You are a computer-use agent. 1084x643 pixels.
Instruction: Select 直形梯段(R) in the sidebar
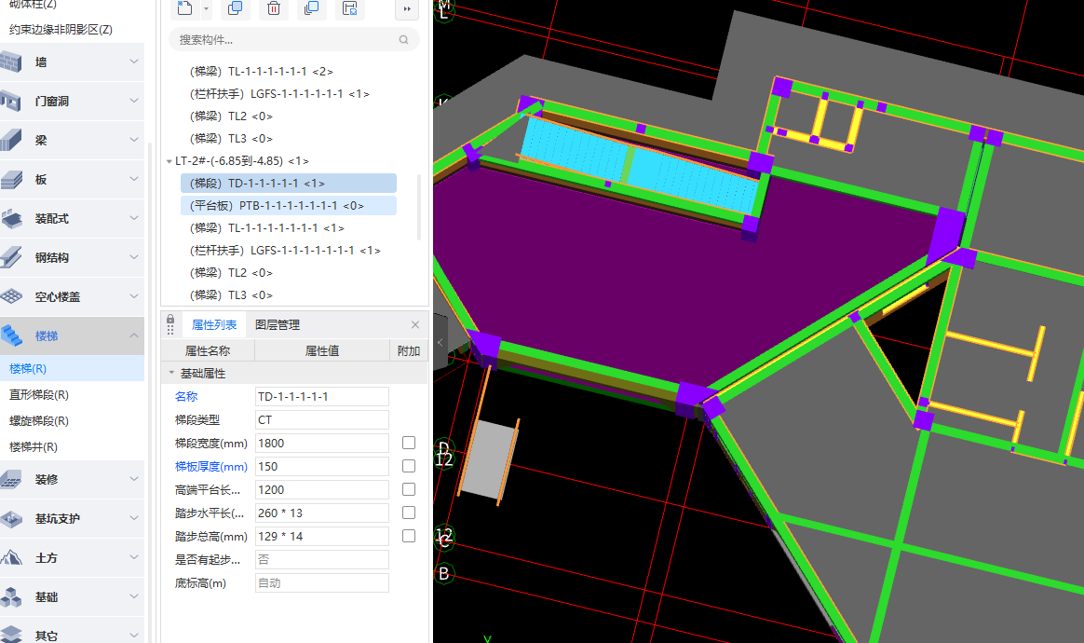point(39,395)
